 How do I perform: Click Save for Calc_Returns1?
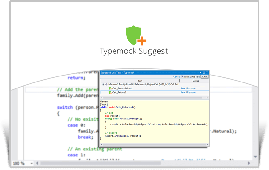183,93
